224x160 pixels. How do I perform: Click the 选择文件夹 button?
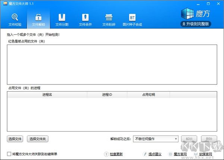click(38, 139)
